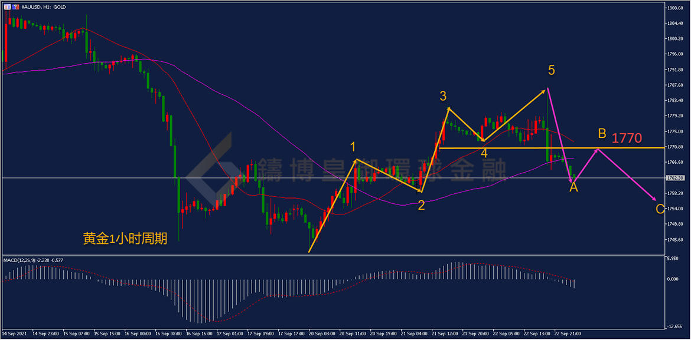
Task: Click the letter A wave label
Action: (573, 187)
